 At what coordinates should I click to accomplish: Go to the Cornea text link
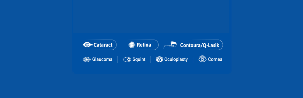[215, 60]
